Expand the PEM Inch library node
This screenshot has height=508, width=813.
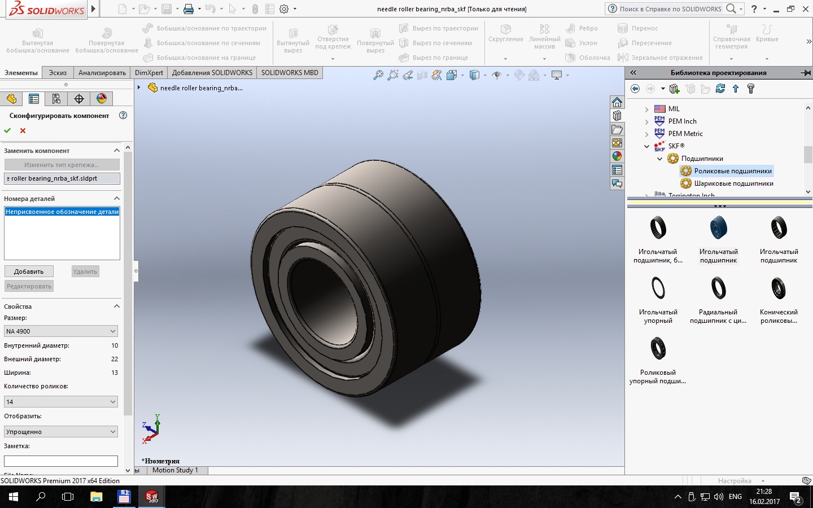(x=646, y=121)
